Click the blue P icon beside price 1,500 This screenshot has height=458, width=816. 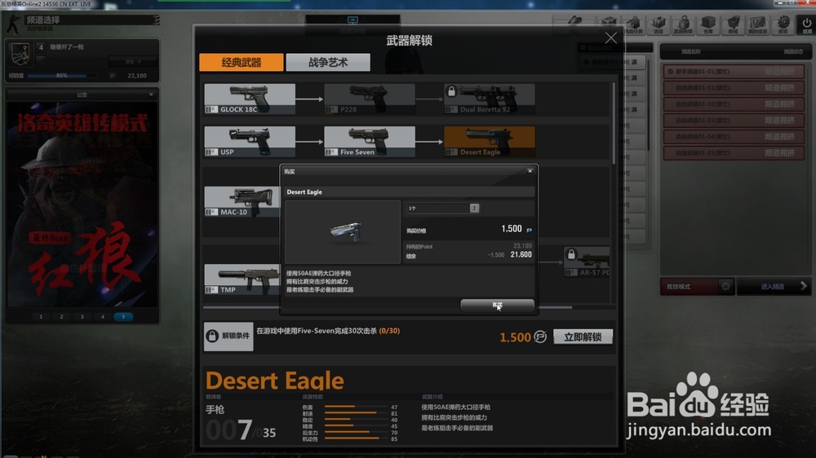point(530,230)
